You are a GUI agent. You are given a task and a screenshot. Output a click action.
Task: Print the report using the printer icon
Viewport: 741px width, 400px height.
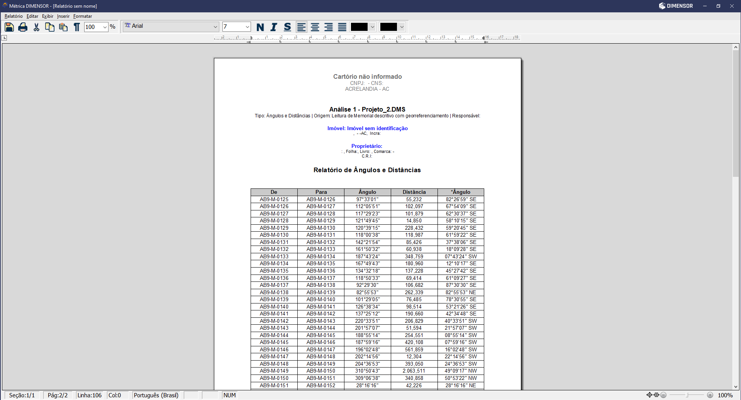(x=23, y=27)
